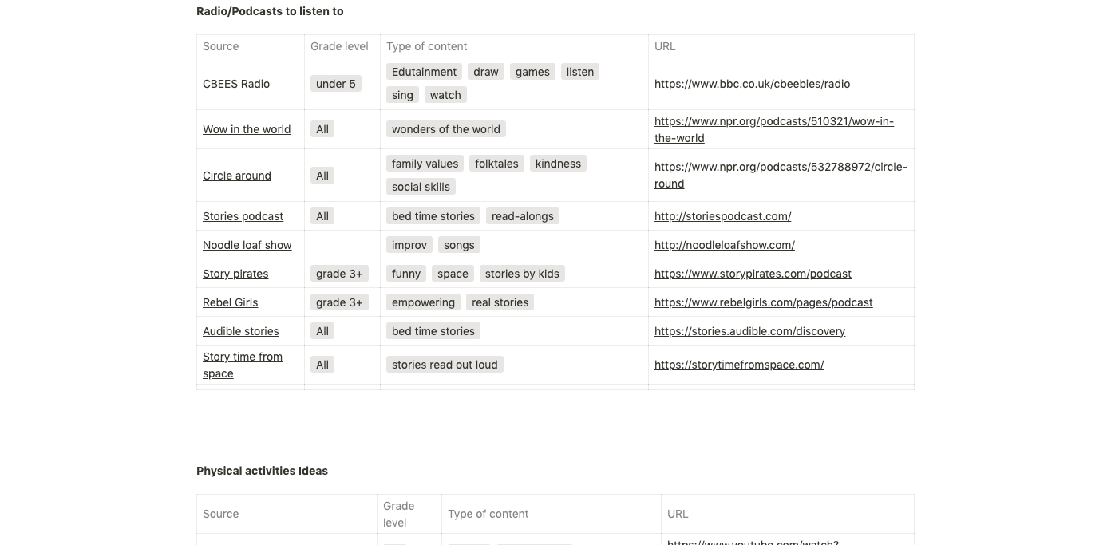Open the Stories podcast source entry

coord(243,216)
